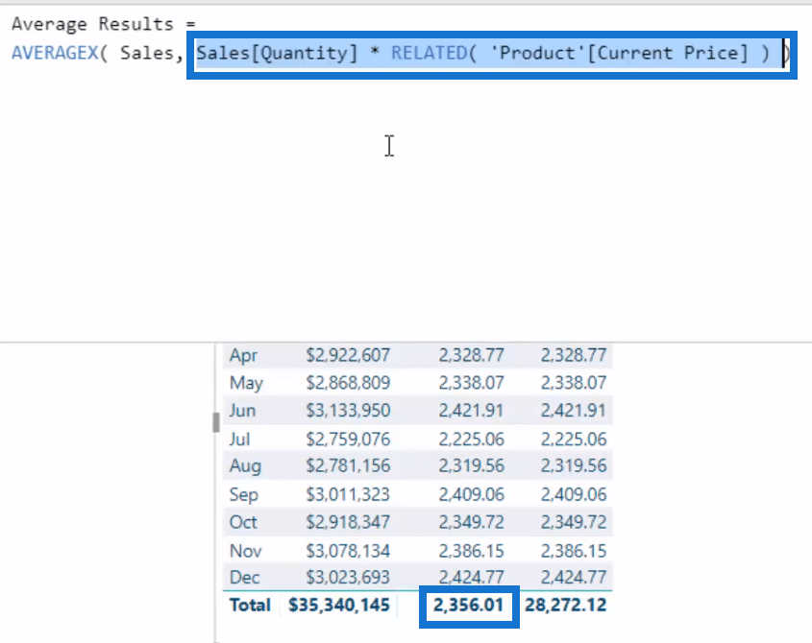Image resolution: width=812 pixels, height=643 pixels.
Task: Click the $3,011,323 September sales value
Action: (348, 494)
